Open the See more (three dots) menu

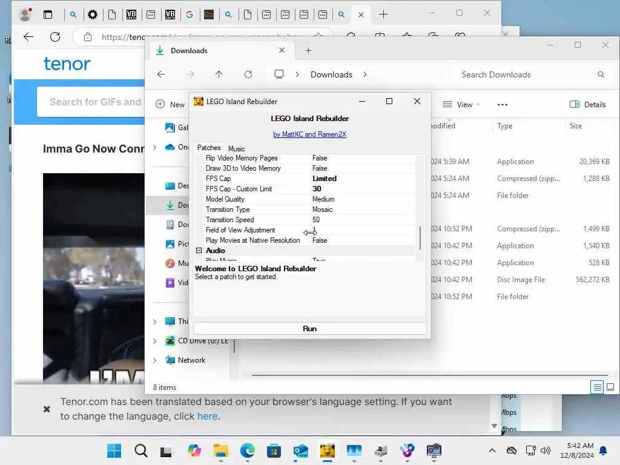click(x=502, y=105)
